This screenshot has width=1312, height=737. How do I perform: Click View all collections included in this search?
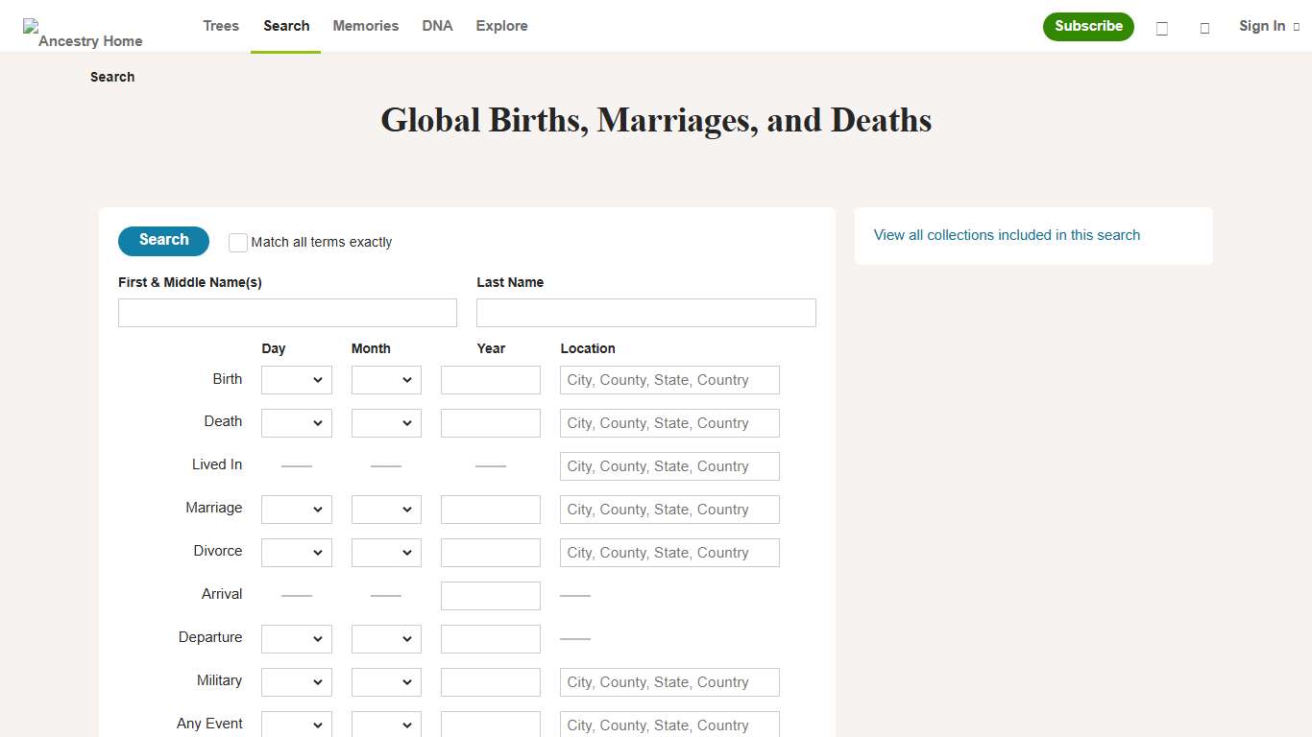point(1006,235)
